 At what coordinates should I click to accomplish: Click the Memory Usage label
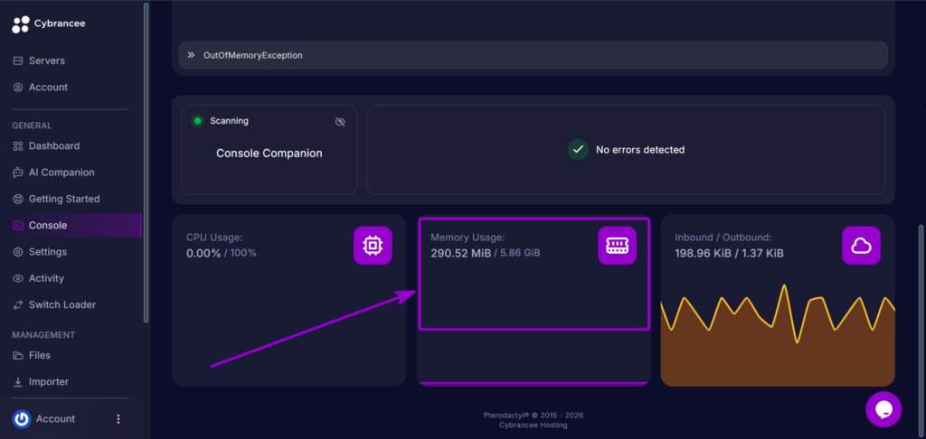468,238
